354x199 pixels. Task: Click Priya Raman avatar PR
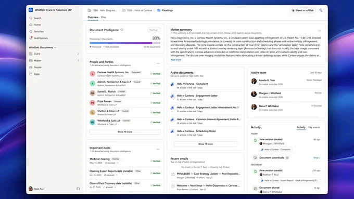pyautogui.click(x=92, y=103)
